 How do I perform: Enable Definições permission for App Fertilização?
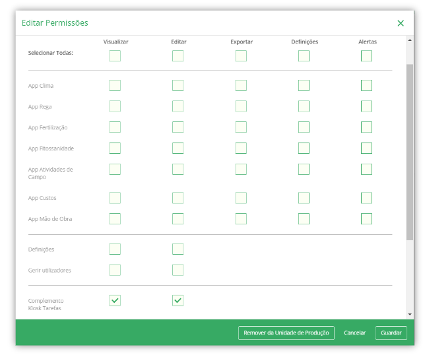[x=304, y=127]
